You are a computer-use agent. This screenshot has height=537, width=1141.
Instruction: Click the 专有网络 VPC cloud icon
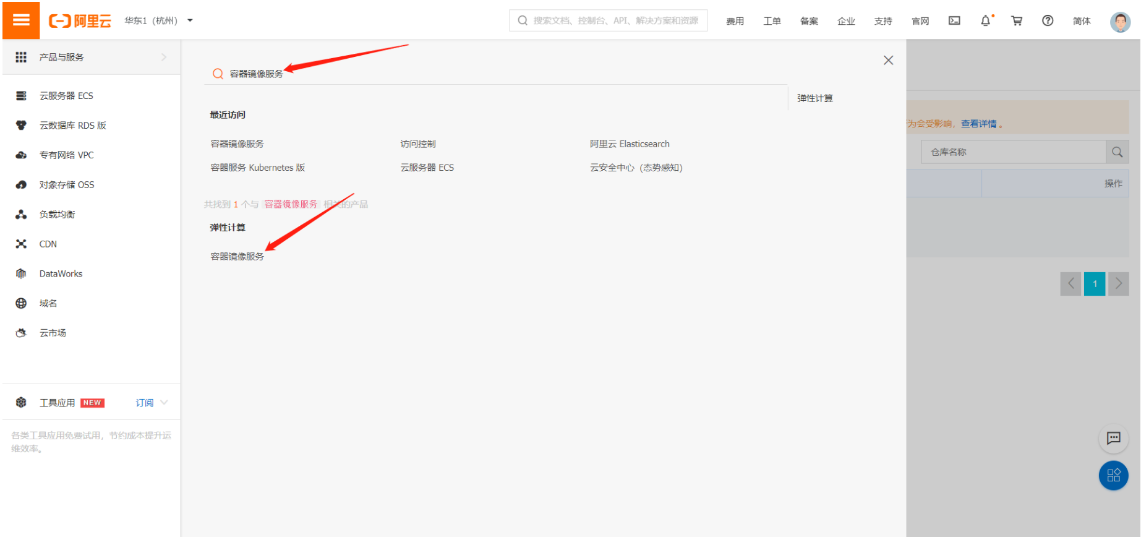[x=21, y=155]
